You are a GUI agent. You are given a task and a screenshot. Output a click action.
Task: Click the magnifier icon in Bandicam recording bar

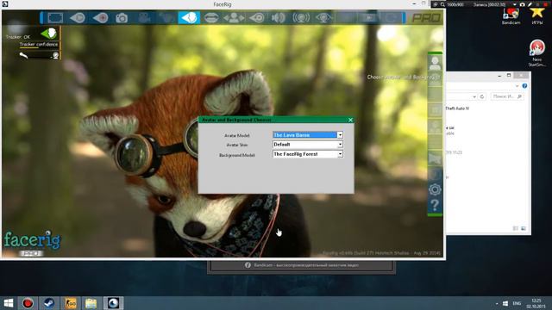[442, 4]
